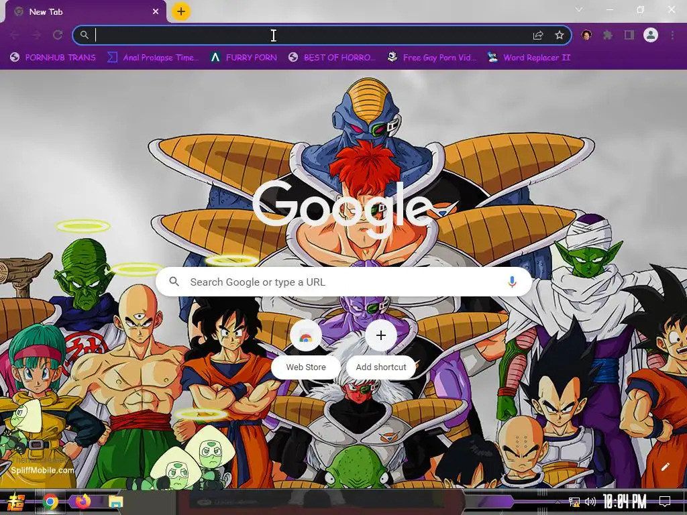
Task: Toggle the browser side panel
Action: pyautogui.click(x=629, y=35)
